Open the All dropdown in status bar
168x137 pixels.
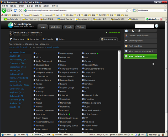click(x=48, y=135)
